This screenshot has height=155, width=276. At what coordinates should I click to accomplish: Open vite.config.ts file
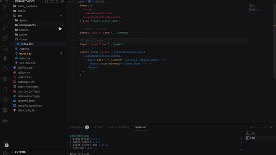click(38, 110)
